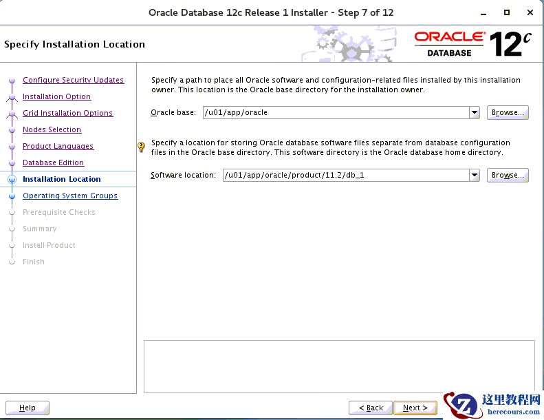This screenshot has height=420, width=544.
Task: Click into the Oracle base path field
Action: (x=336, y=112)
